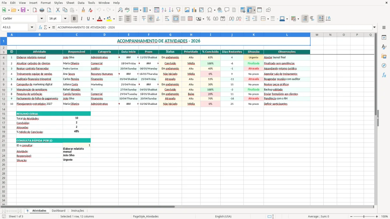Click the Insert Image icon
This screenshot has height=219, width=390.
(187, 10)
